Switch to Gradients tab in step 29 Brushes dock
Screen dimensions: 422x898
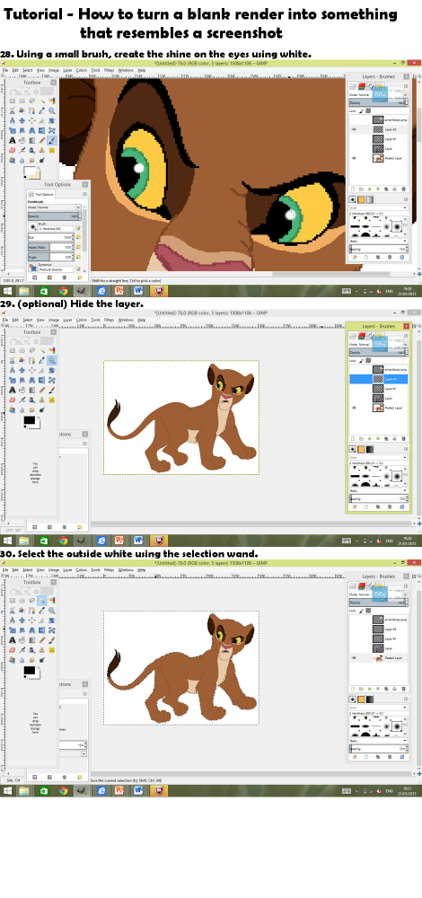370,450
